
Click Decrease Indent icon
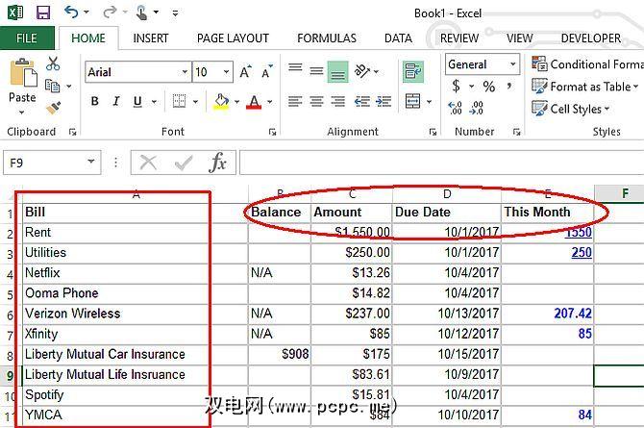[x=361, y=101]
